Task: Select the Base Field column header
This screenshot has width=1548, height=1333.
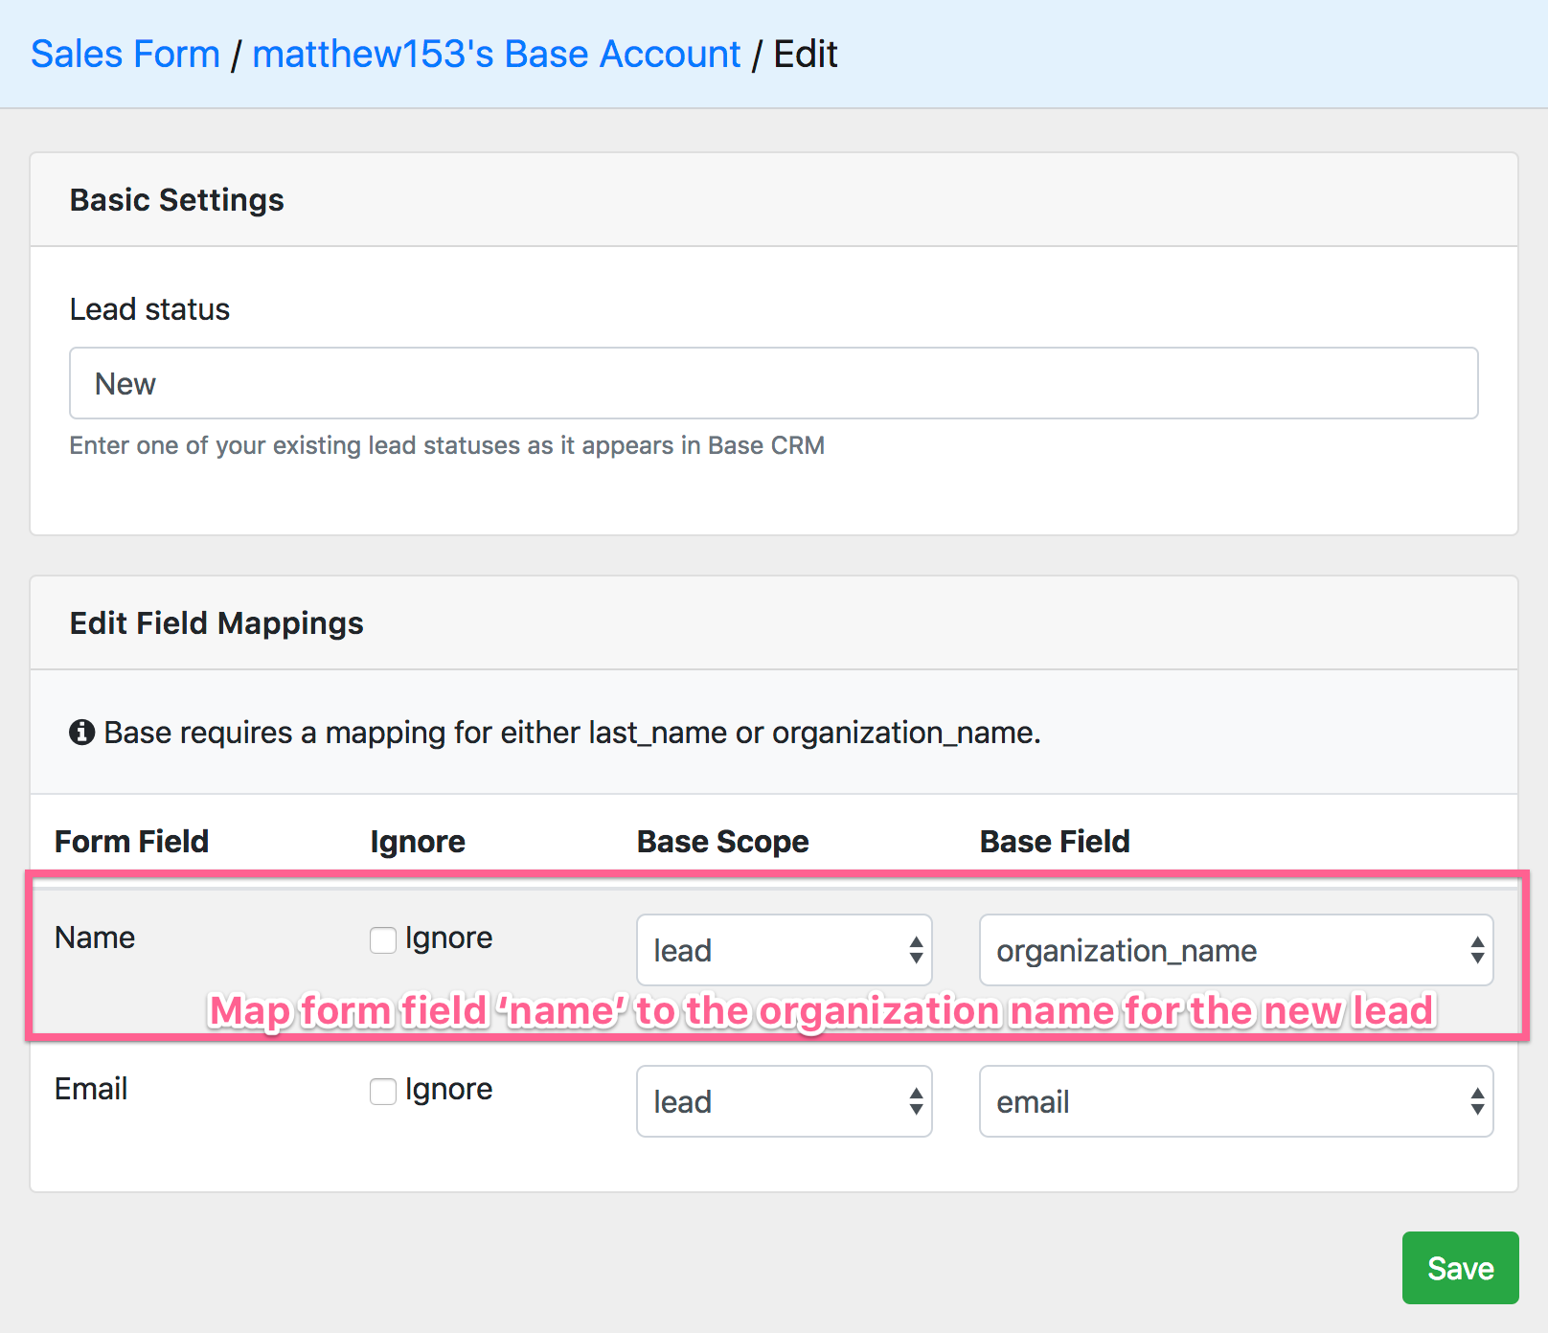Action: click(x=1055, y=841)
